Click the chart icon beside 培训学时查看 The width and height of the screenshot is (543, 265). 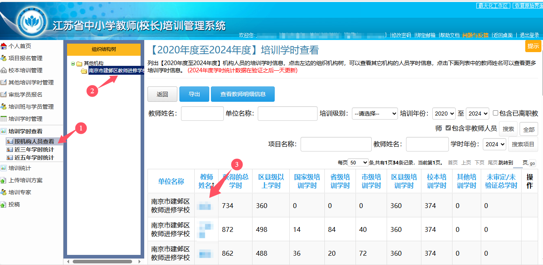tap(4, 131)
